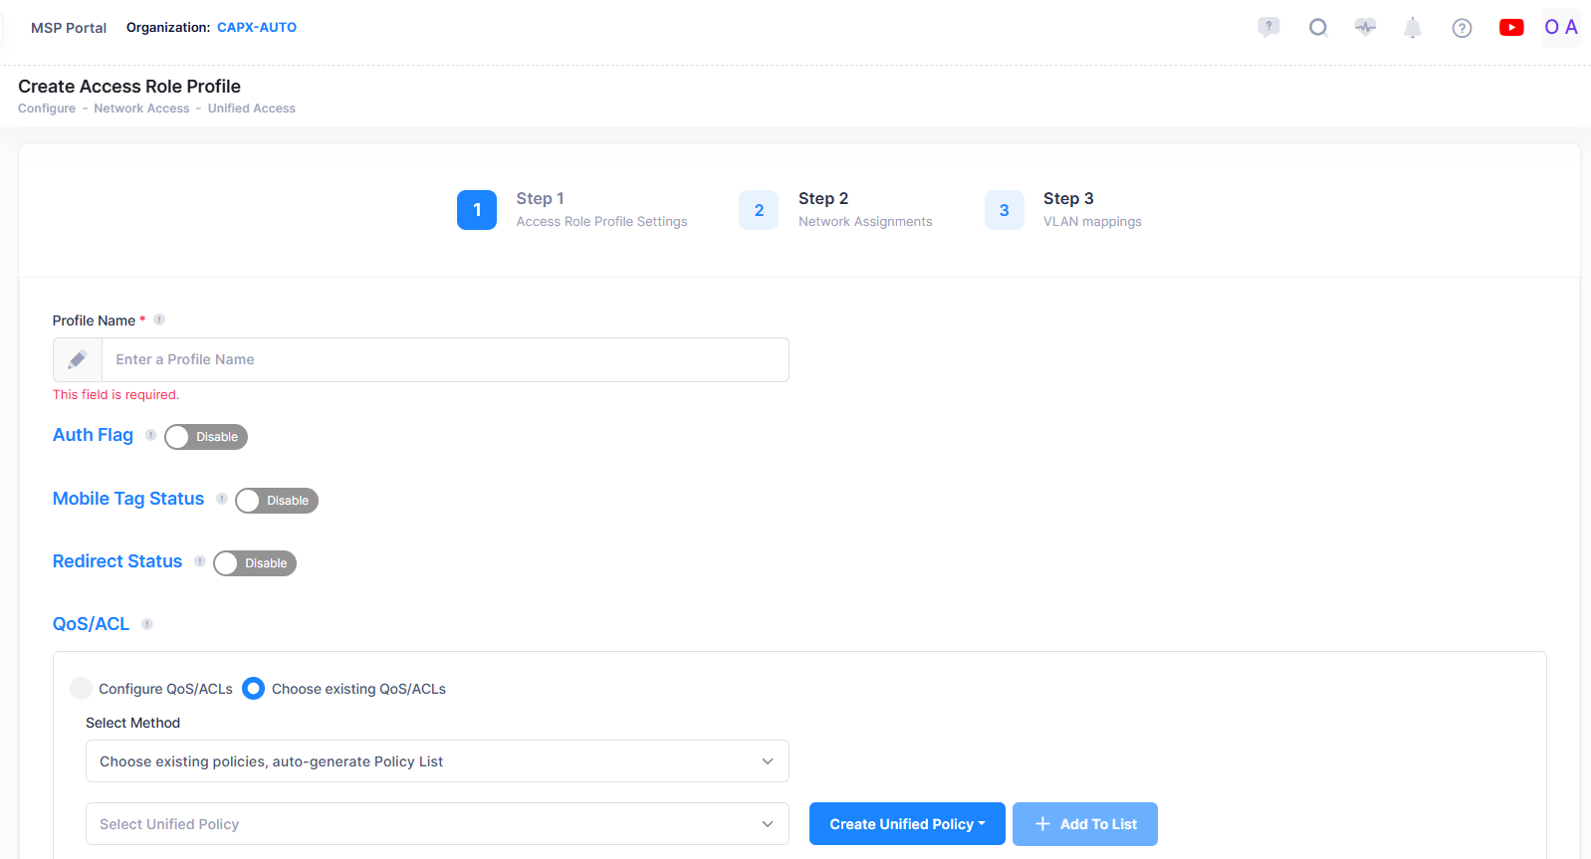Open the Select Unified Policy dropdown

coord(437,824)
